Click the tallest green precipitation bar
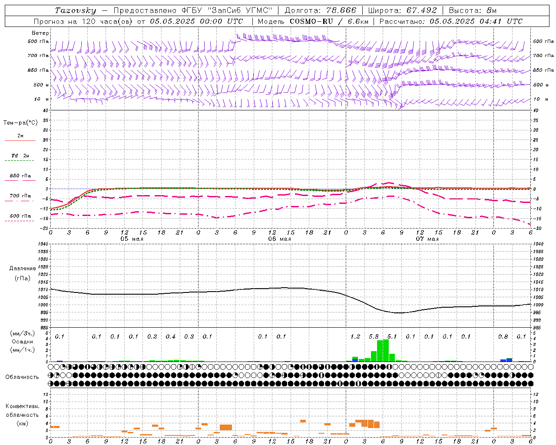 [386, 350]
